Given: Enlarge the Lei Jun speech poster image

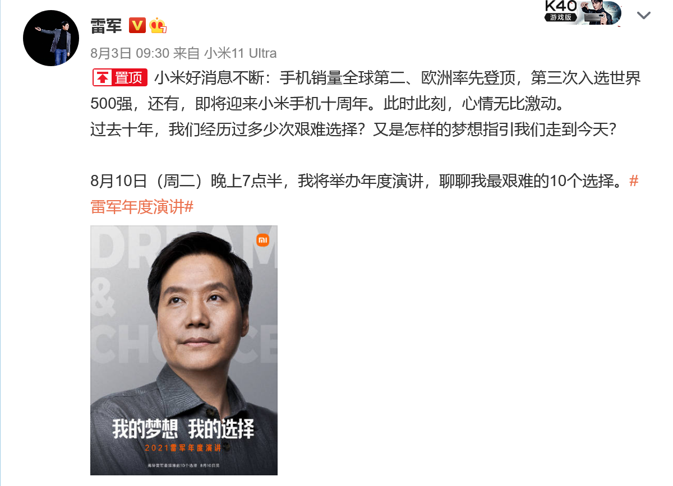Looking at the screenshot, I should click(184, 350).
